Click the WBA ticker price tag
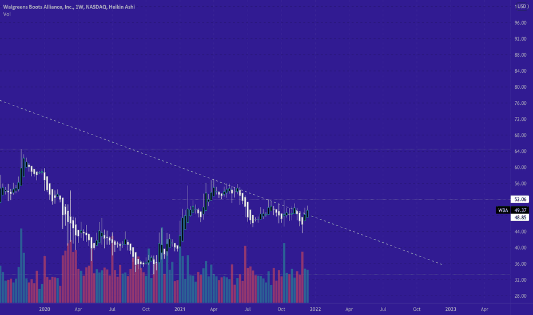 (x=503, y=210)
